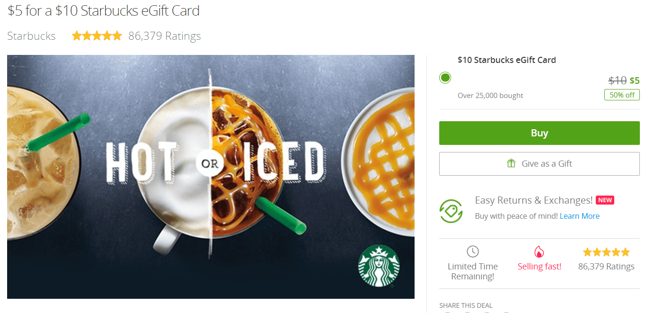Click the Selling fast! label
Viewport: 656px width, 313px height.
(539, 266)
